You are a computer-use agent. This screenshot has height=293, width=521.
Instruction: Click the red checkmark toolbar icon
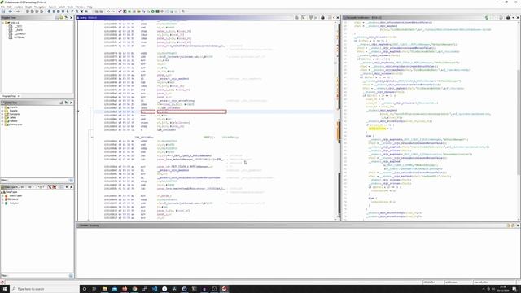(120, 11)
